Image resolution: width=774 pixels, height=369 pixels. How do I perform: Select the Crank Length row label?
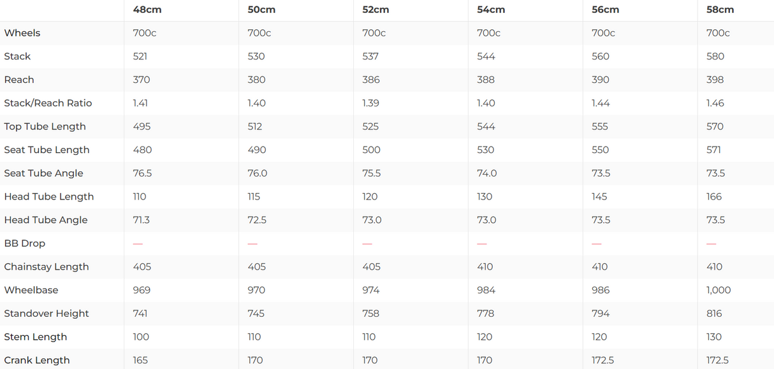[x=37, y=360]
